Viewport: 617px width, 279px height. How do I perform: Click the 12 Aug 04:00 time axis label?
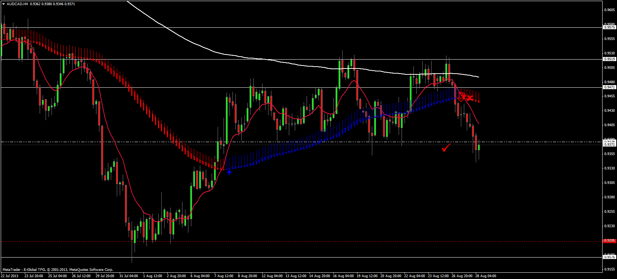(x=272, y=276)
